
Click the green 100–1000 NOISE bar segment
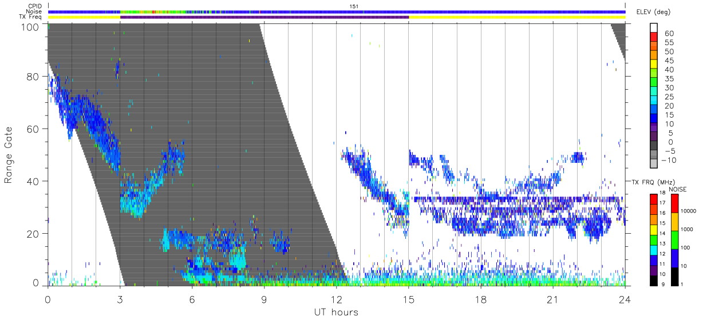[674, 240]
